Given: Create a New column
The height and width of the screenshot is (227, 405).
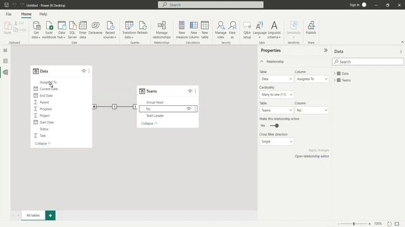Looking at the screenshot, I should tap(194, 30).
